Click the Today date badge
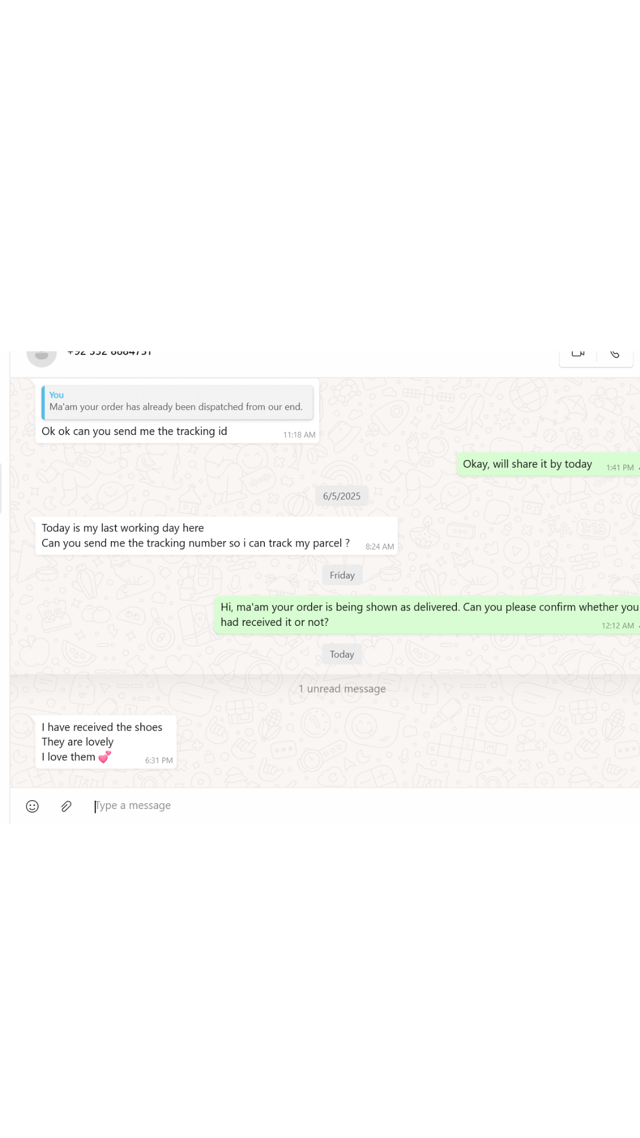The height and width of the screenshot is (1138, 640). click(342, 654)
